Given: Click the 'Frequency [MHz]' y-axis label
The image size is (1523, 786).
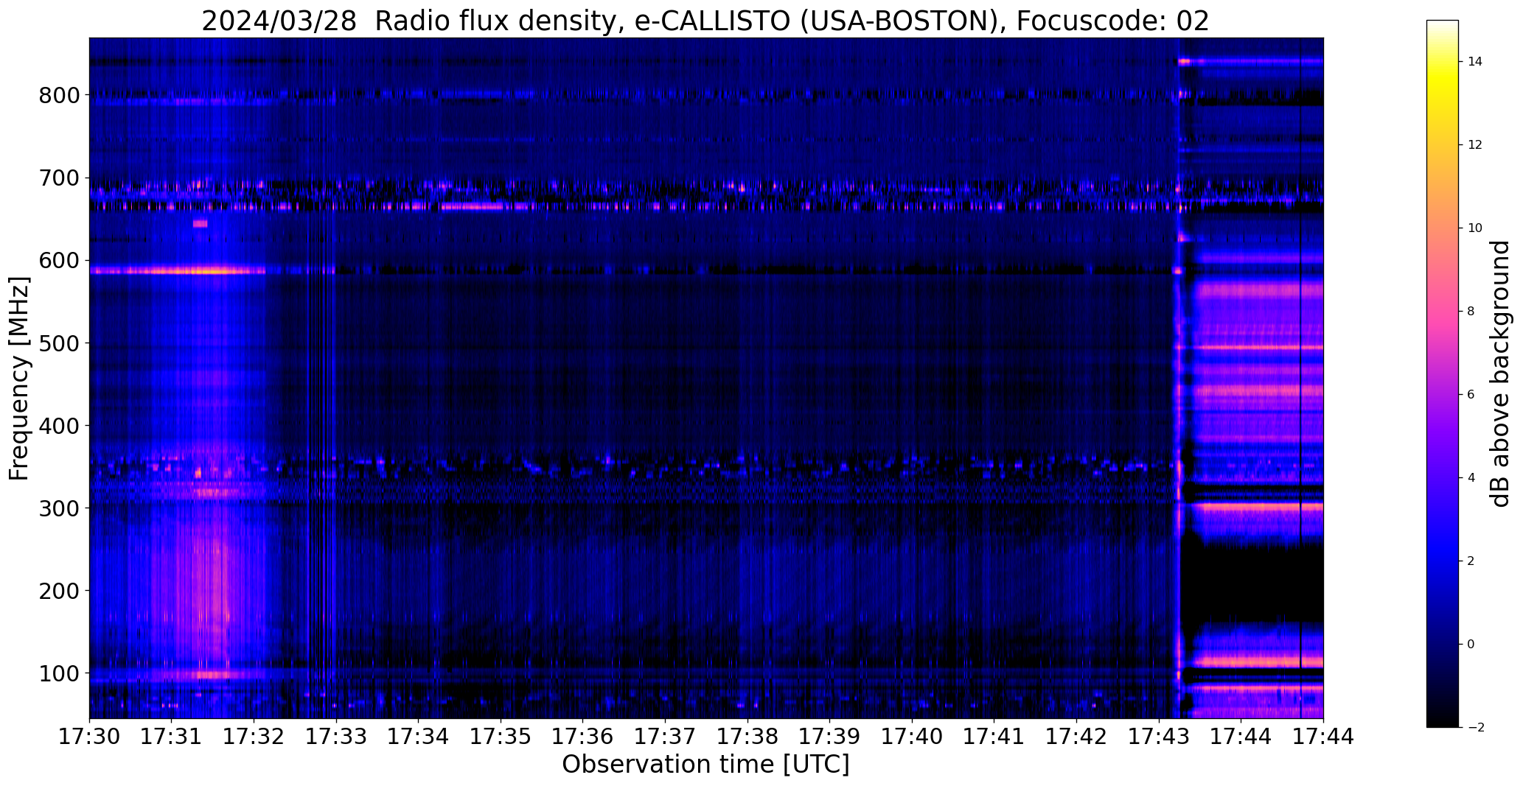Looking at the screenshot, I should pos(19,379).
